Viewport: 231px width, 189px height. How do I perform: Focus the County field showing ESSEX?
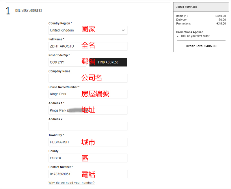pos(88,158)
